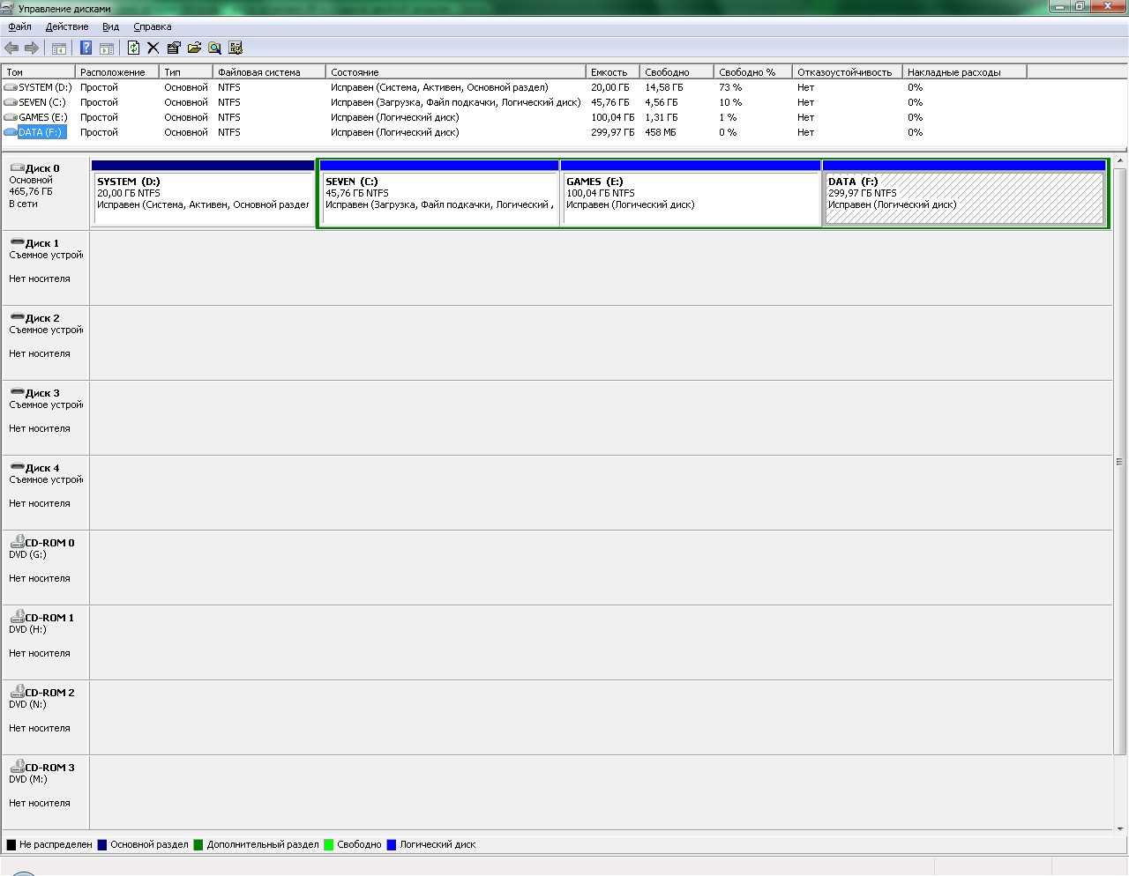This screenshot has height=876, width=1129.
Task: Click the Диск 2 removable device icon
Action: pyautogui.click(x=17, y=316)
